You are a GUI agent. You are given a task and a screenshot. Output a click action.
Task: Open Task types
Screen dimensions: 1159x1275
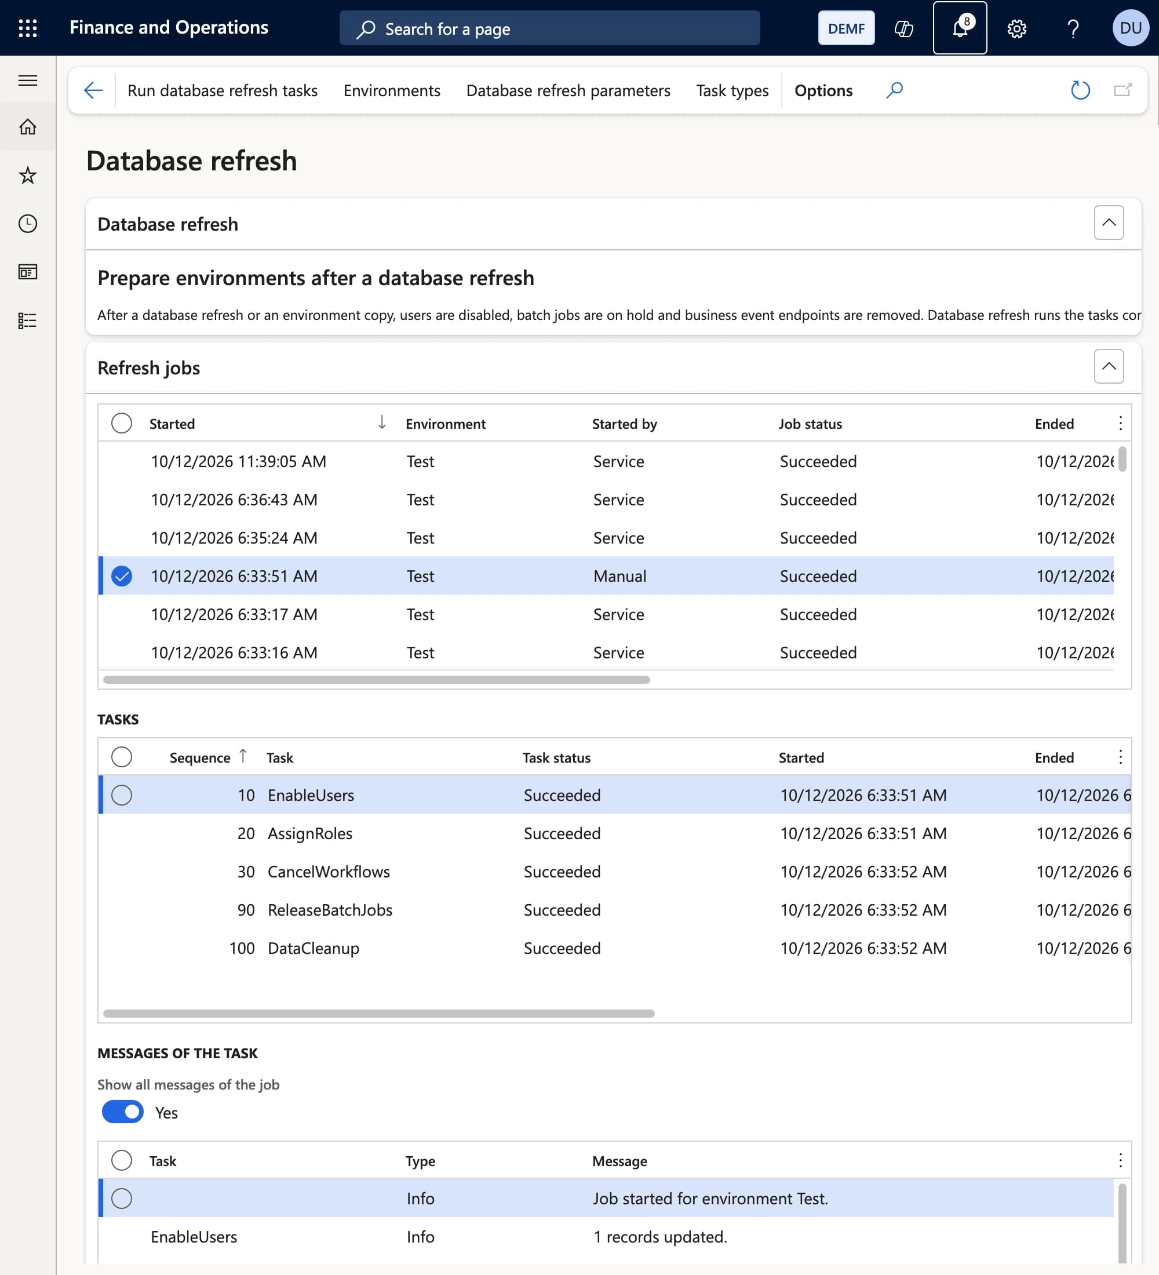coord(732,90)
